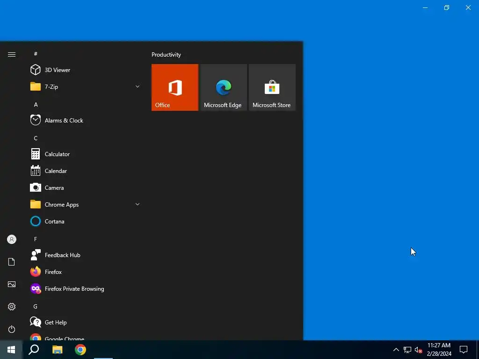Open the muted volume tray icon
This screenshot has width=479, height=359.
pos(418,350)
